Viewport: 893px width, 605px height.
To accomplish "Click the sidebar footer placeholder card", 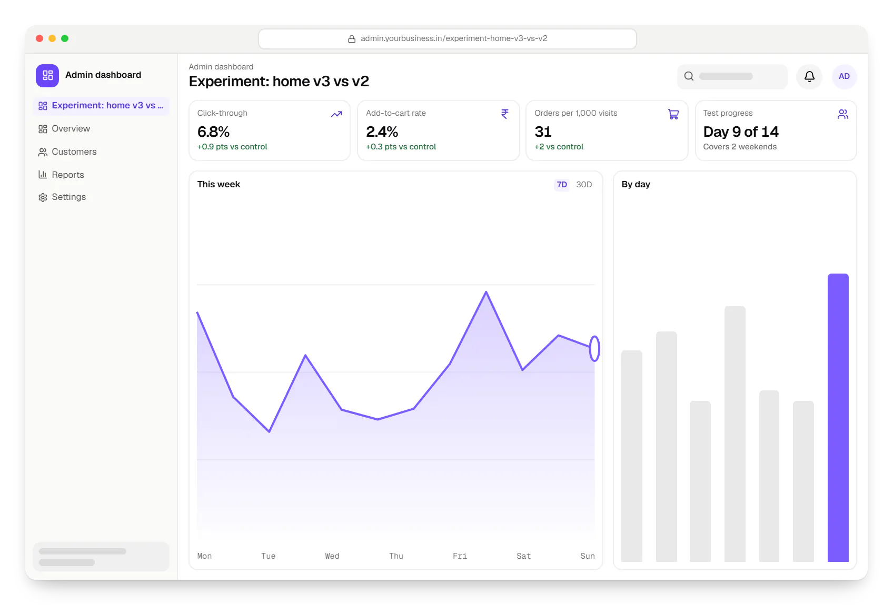I will click(x=101, y=557).
